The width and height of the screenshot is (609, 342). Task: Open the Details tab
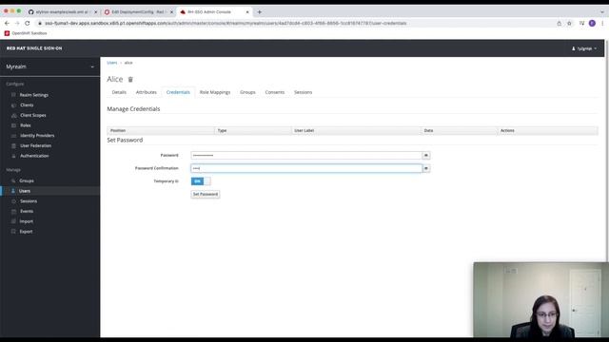[x=119, y=92]
